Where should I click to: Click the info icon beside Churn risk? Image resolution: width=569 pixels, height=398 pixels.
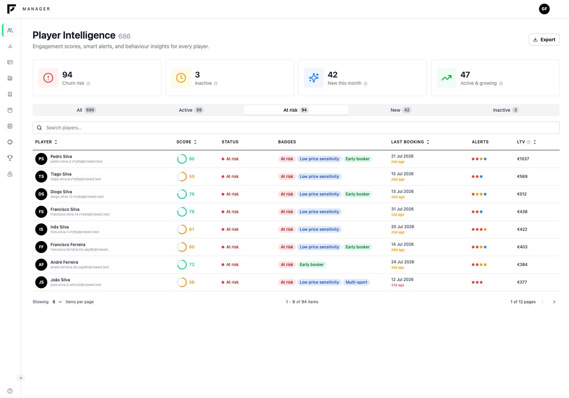88,84
